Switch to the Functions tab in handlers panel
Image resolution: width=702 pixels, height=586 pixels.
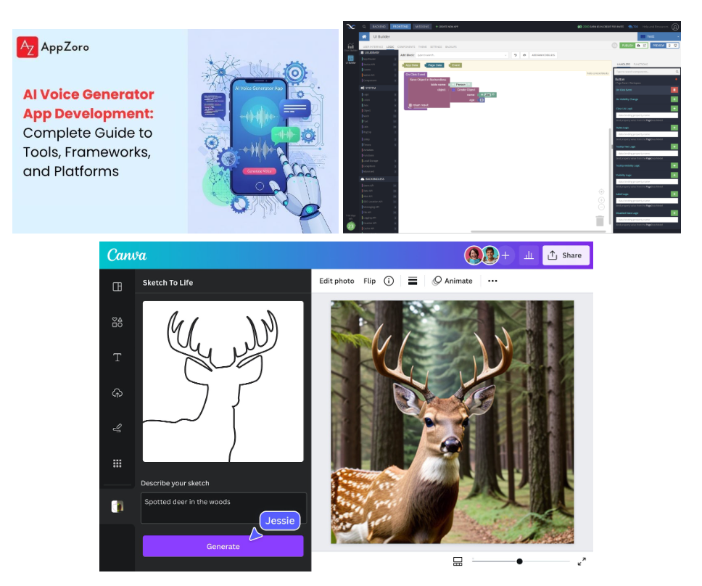[x=640, y=65]
